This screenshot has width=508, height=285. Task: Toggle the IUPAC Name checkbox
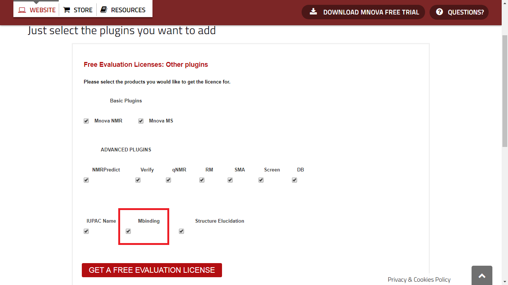86,231
